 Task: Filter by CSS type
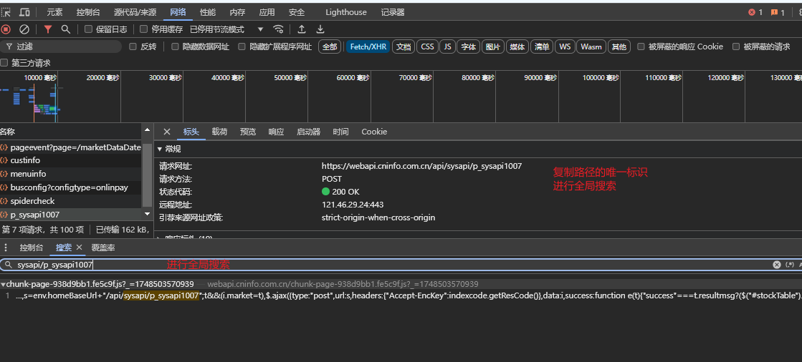[428, 47]
